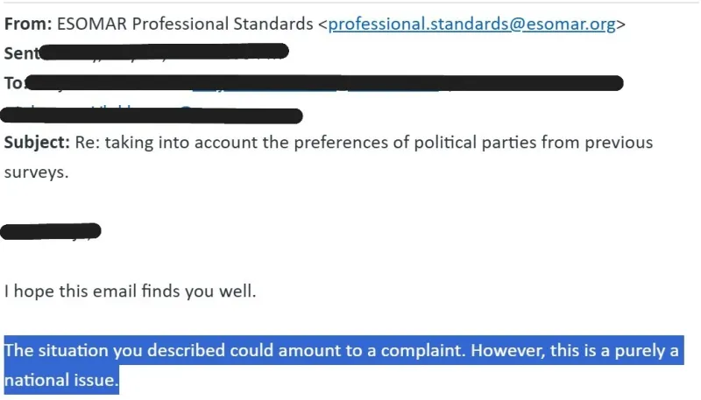701x400 pixels.
Task: Click the "Sent" header label
Action: (21, 53)
